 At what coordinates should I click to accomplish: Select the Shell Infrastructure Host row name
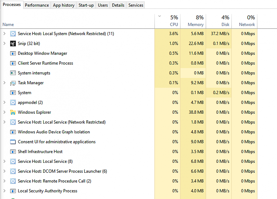(40, 152)
